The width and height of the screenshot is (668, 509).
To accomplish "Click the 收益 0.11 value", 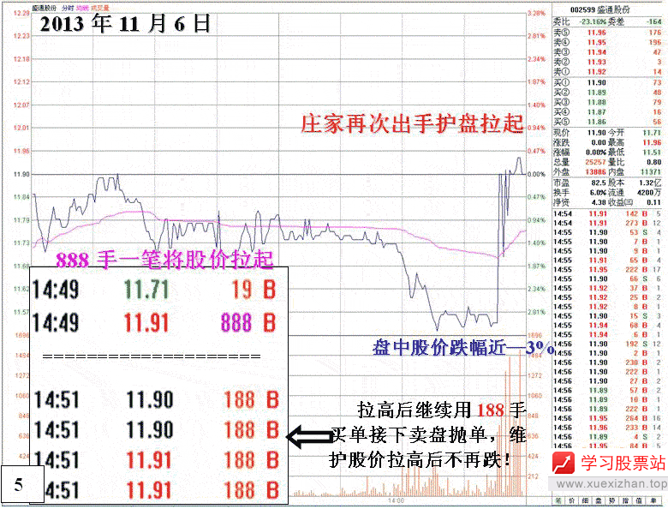I will point(654,202).
